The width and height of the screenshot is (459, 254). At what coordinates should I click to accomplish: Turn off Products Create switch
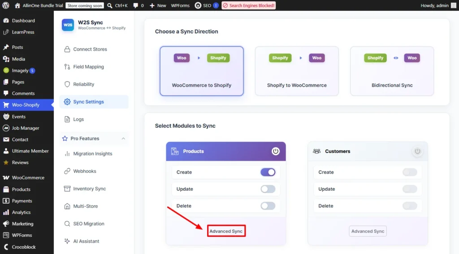[x=268, y=172]
